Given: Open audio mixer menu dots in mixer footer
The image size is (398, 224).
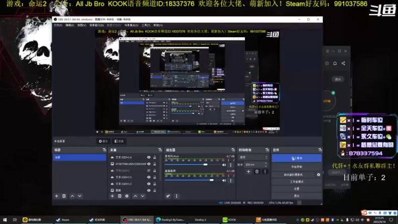Looking at the screenshot, I should pyautogui.click(x=177, y=196).
